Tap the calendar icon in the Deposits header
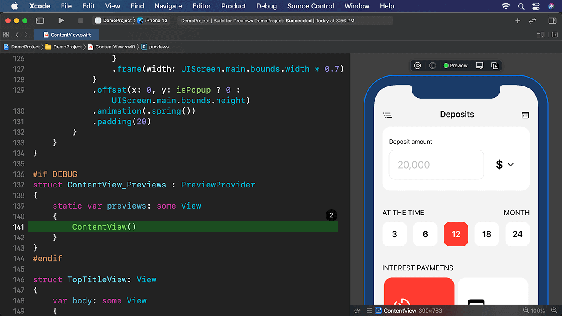This screenshot has height=316, width=562. coord(525,115)
